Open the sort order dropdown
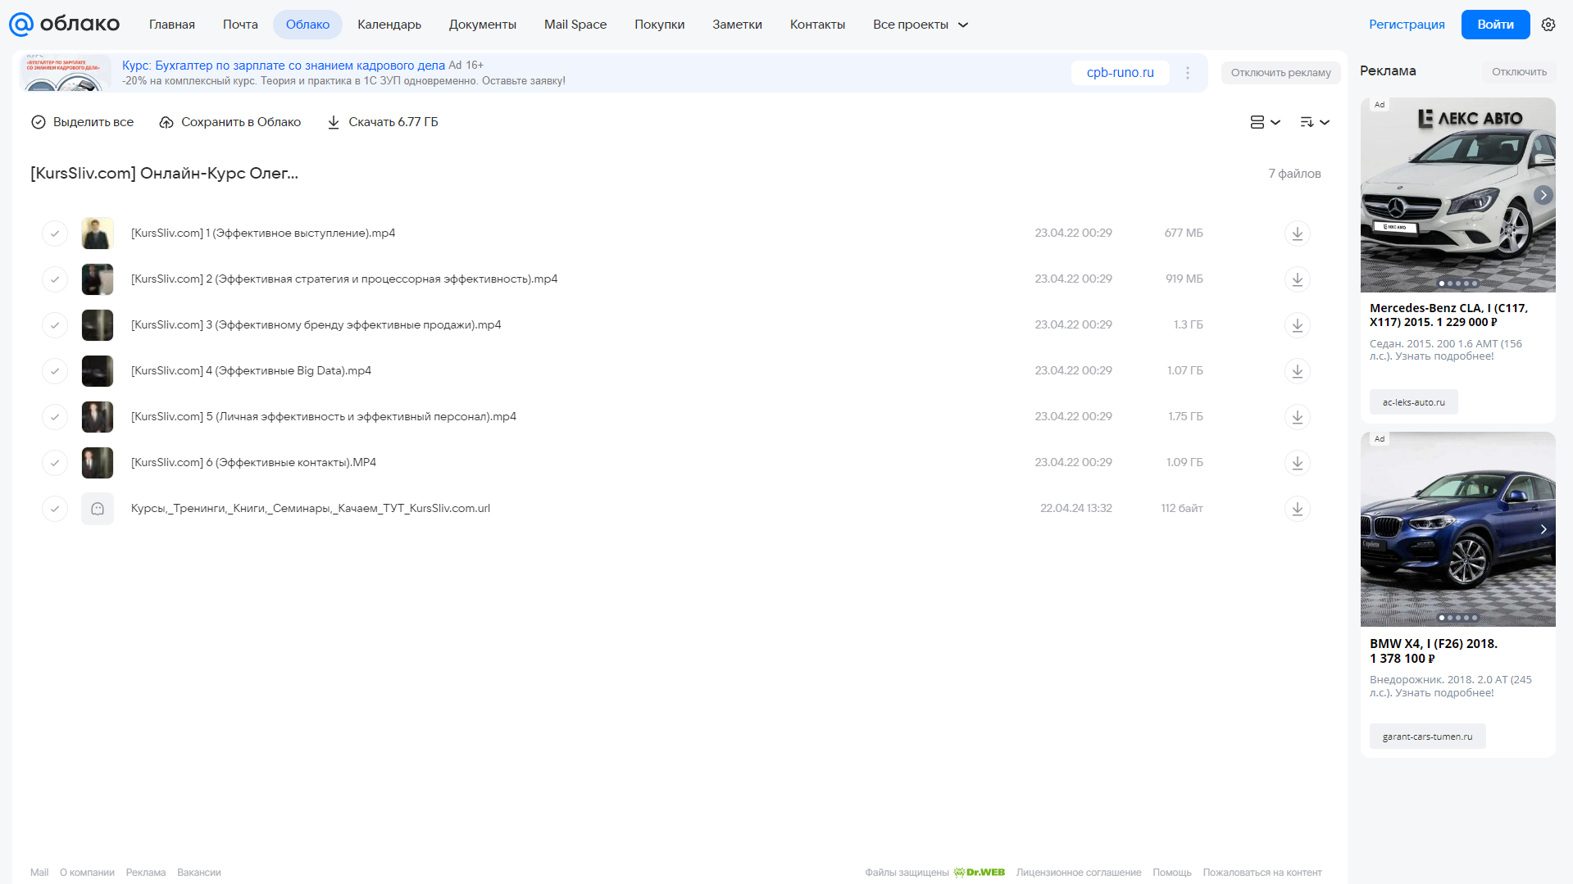Screen dimensions: 1573x884 click(1315, 122)
